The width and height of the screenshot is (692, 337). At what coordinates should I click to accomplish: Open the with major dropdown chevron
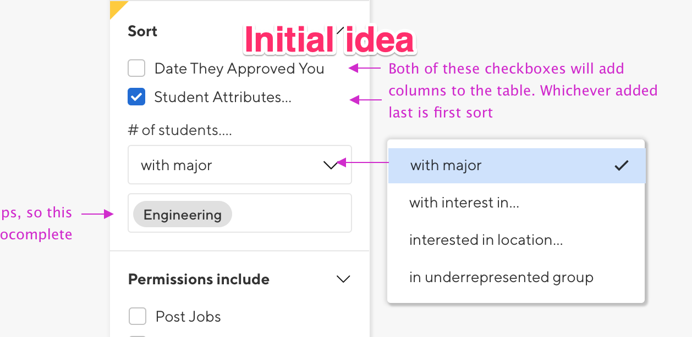pyautogui.click(x=331, y=165)
